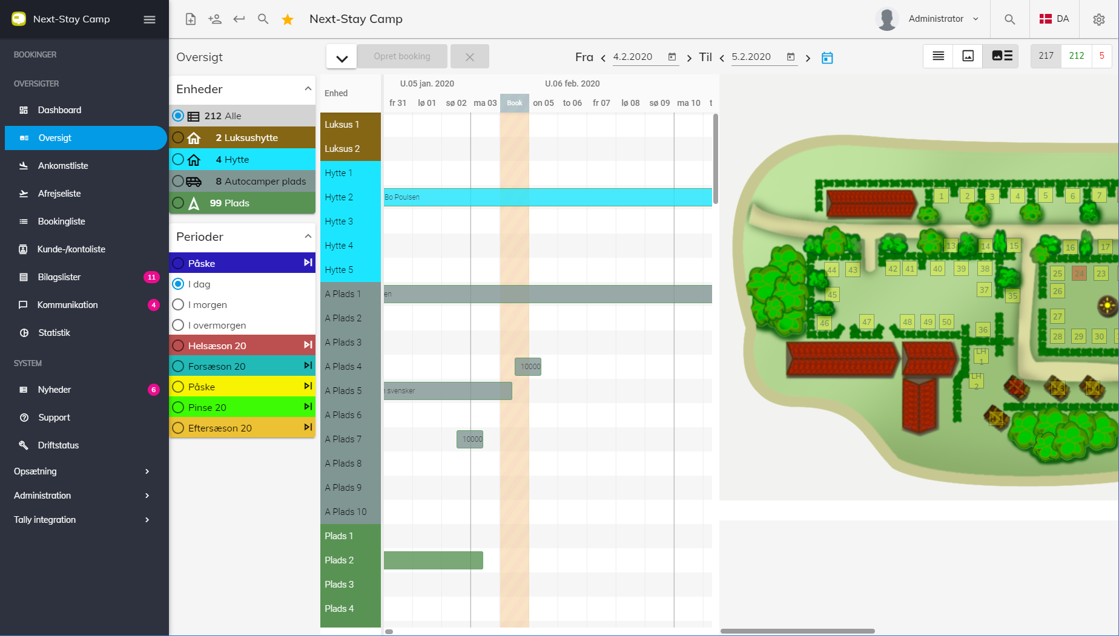This screenshot has width=1119, height=636.
Task: Skip to Påske period with blue arrow icon
Action: click(x=308, y=263)
